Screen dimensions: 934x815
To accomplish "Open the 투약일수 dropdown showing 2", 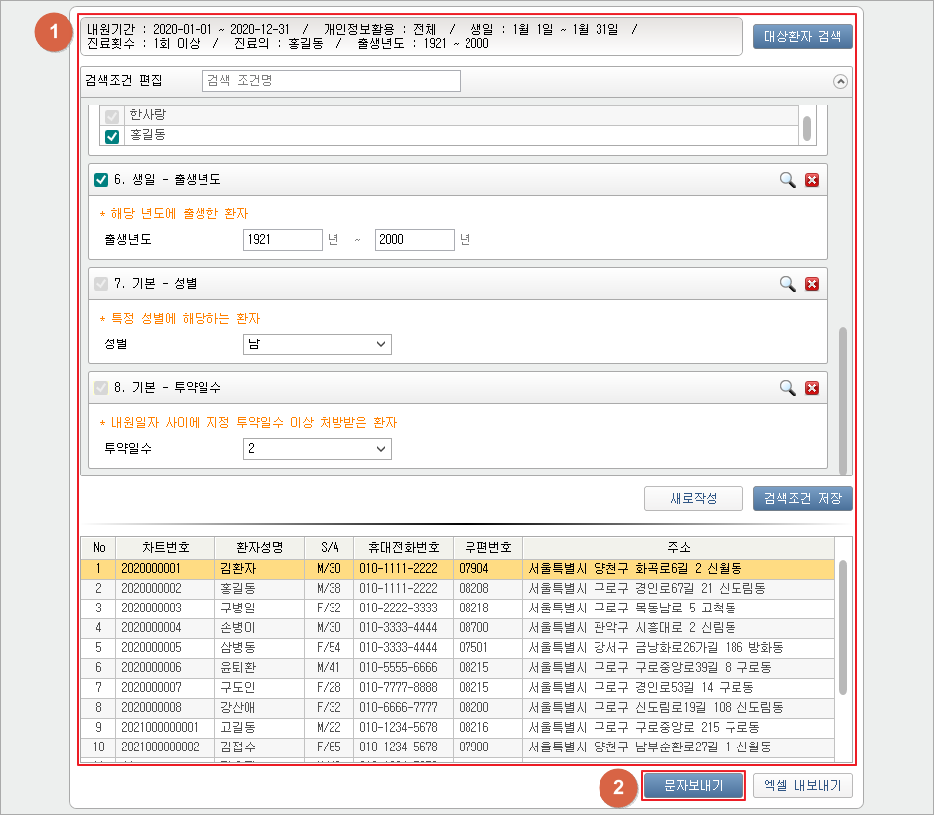I will pyautogui.click(x=318, y=449).
